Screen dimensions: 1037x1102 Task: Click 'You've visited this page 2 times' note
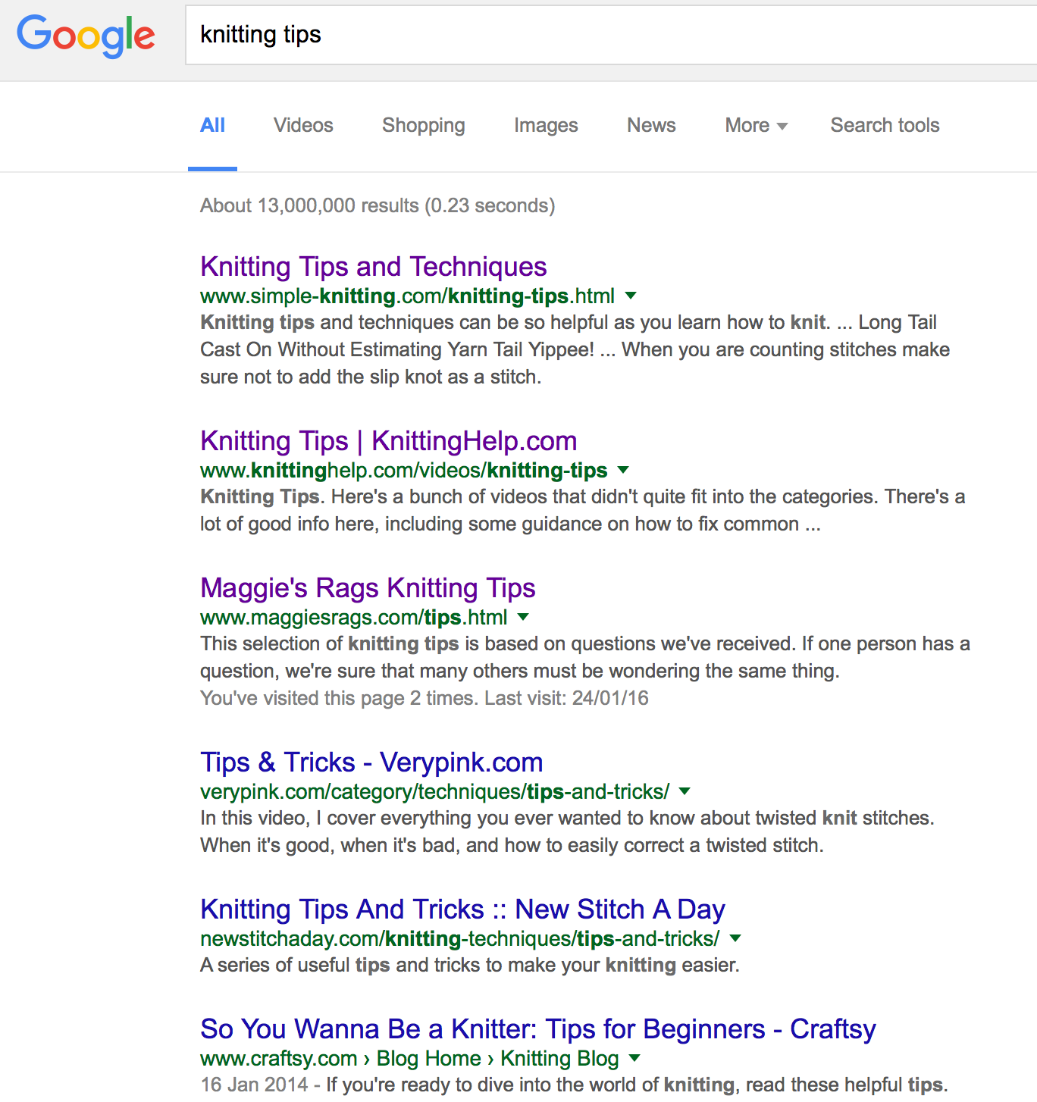coord(425,698)
